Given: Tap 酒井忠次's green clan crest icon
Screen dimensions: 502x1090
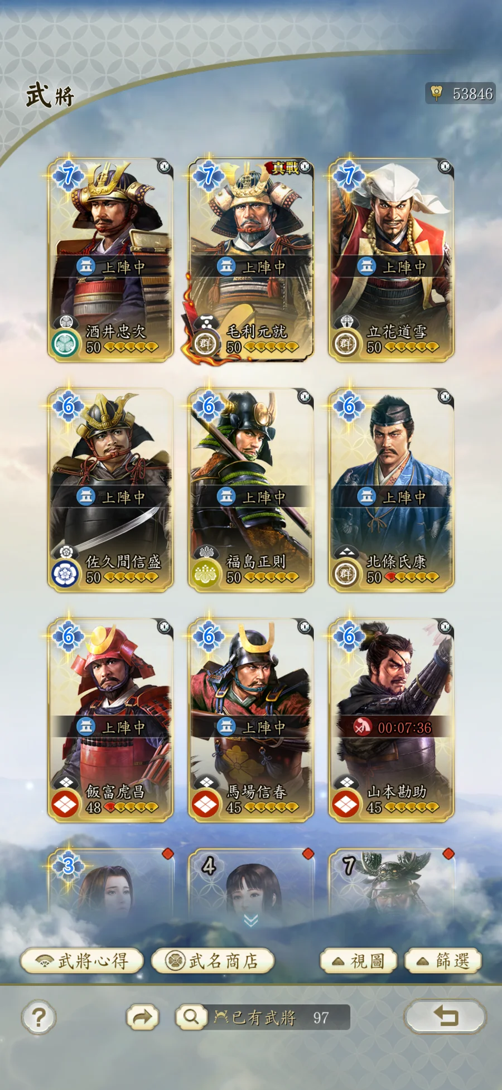Looking at the screenshot, I should click(x=66, y=345).
